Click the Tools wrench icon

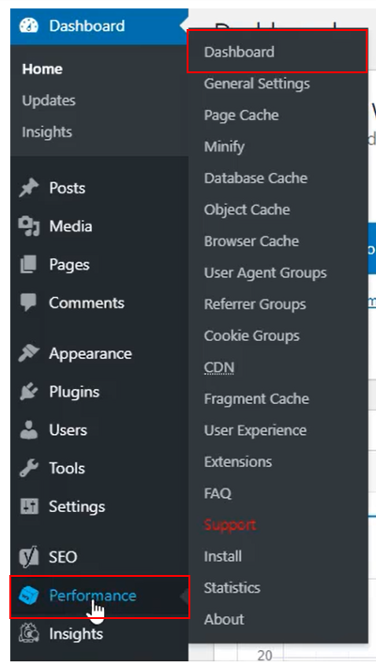(29, 469)
